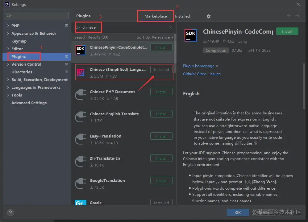Image resolution: width=308 pixels, height=222 pixels.
Task: Select Plugins in settings tree
Action: click(19, 56)
